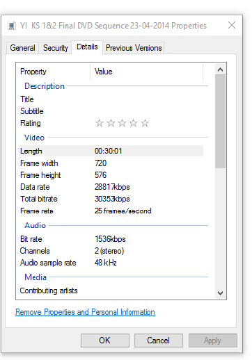Select the Frame height value 576
This screenshot has height=360, width=252.
pyautogui.click(x=100, y=175)
